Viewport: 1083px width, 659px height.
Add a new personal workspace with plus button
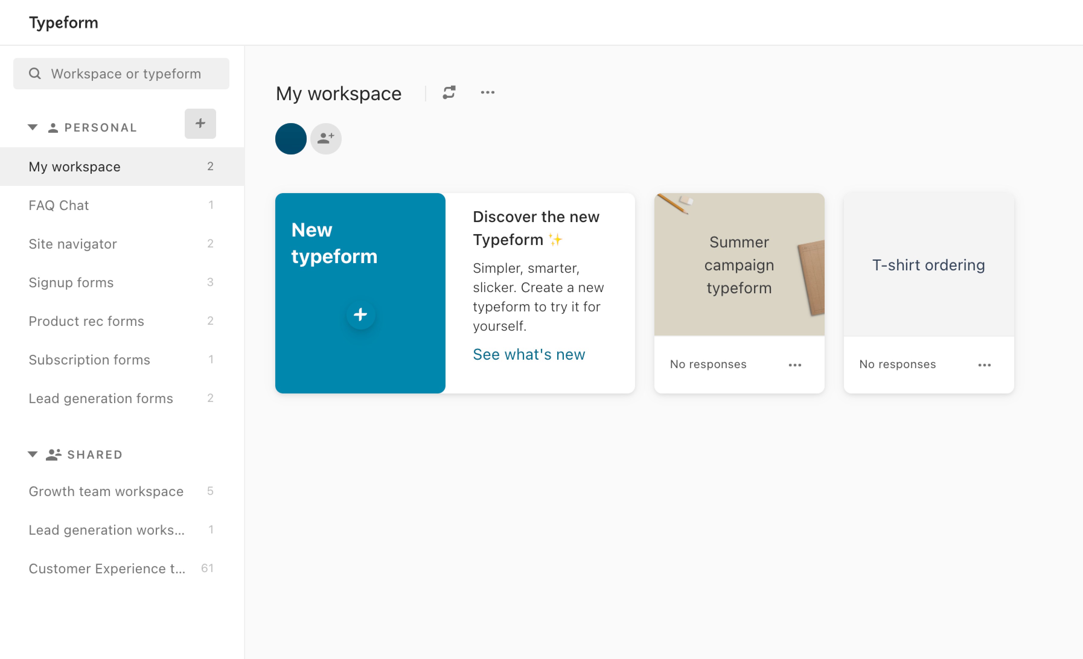click(200, 123)
